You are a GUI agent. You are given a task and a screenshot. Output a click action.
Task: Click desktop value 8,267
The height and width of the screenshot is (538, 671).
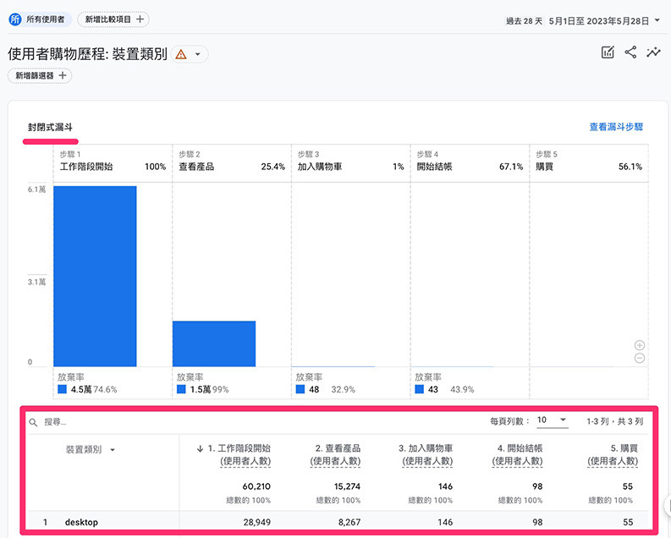(349, 522)
